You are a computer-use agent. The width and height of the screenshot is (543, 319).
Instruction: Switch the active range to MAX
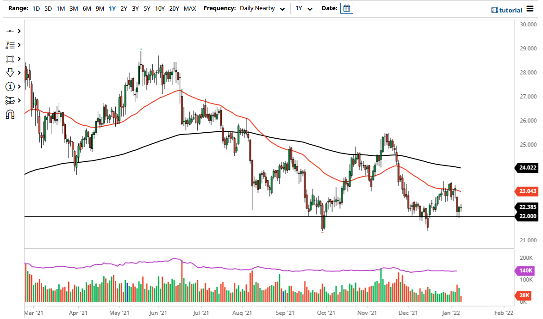click(189, 8)
